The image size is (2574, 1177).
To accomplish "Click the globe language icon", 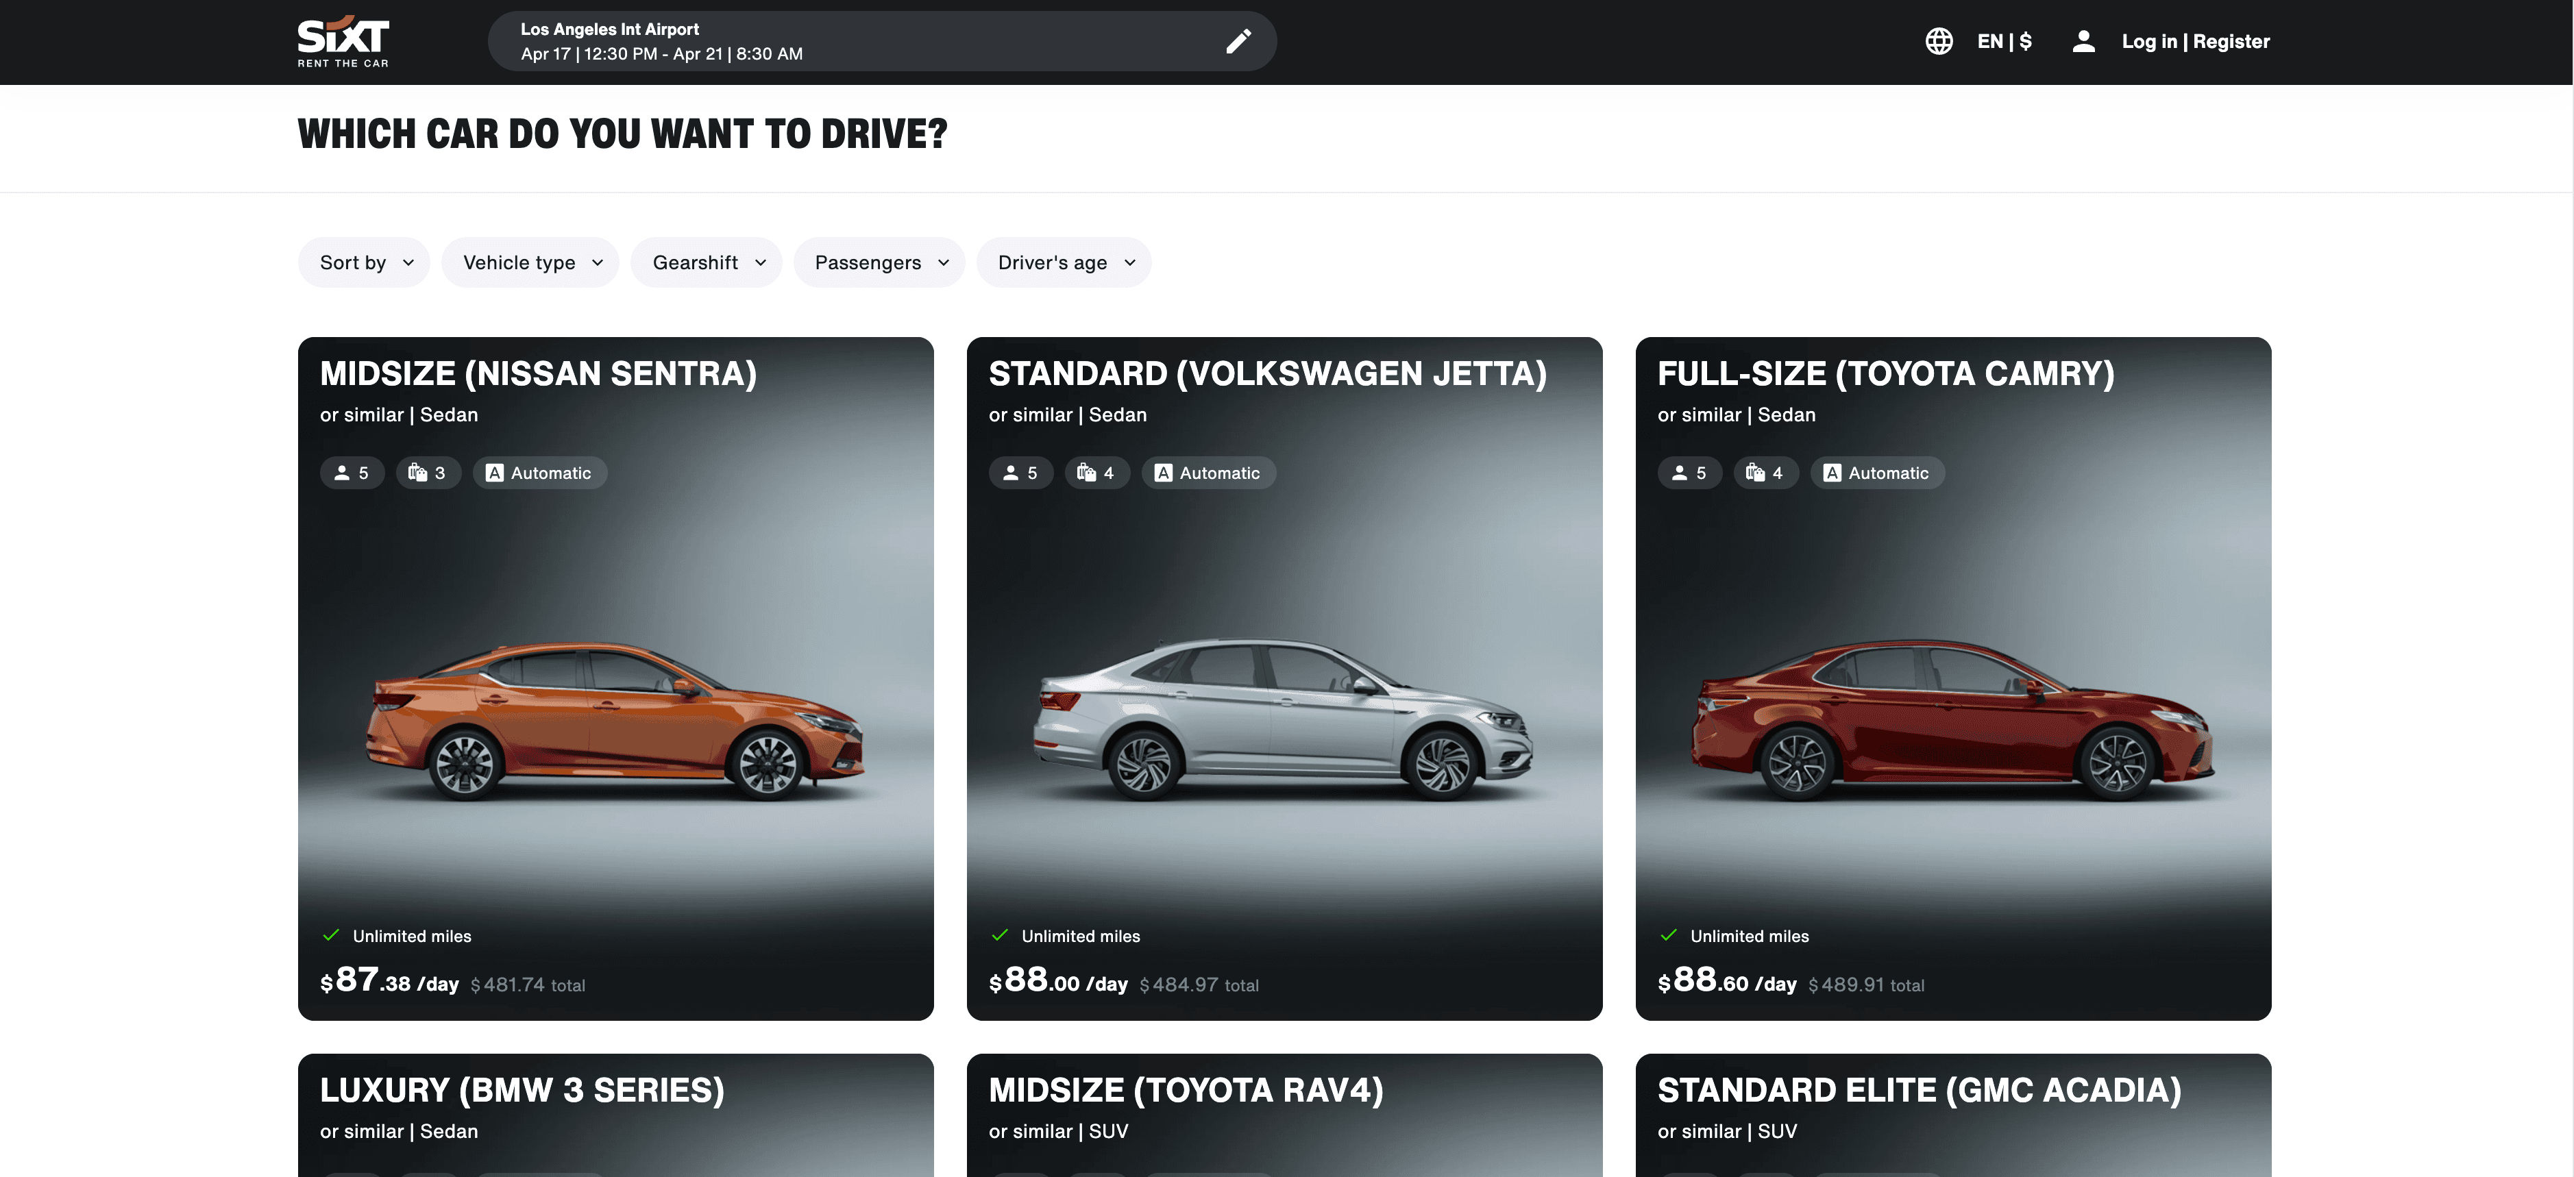I will point(1939,41).
